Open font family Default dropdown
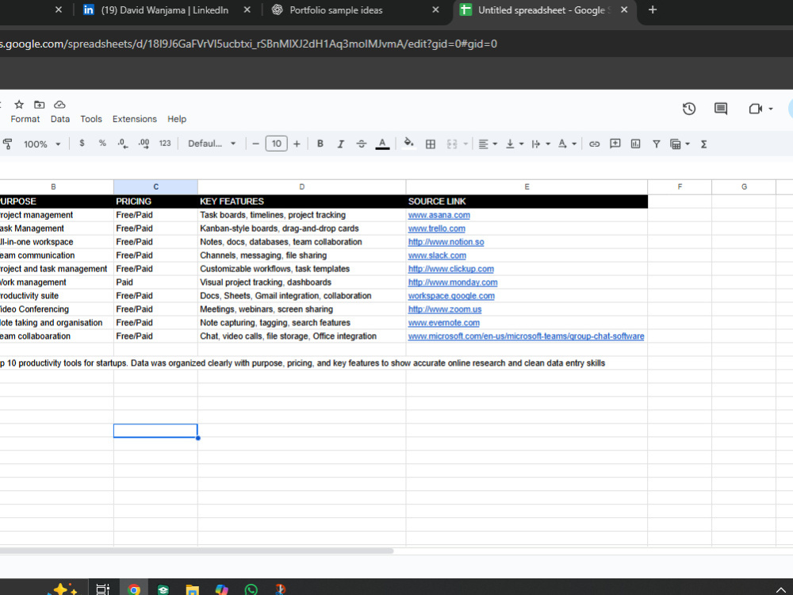This screenshot has width=793, height=595. (212, 144)
